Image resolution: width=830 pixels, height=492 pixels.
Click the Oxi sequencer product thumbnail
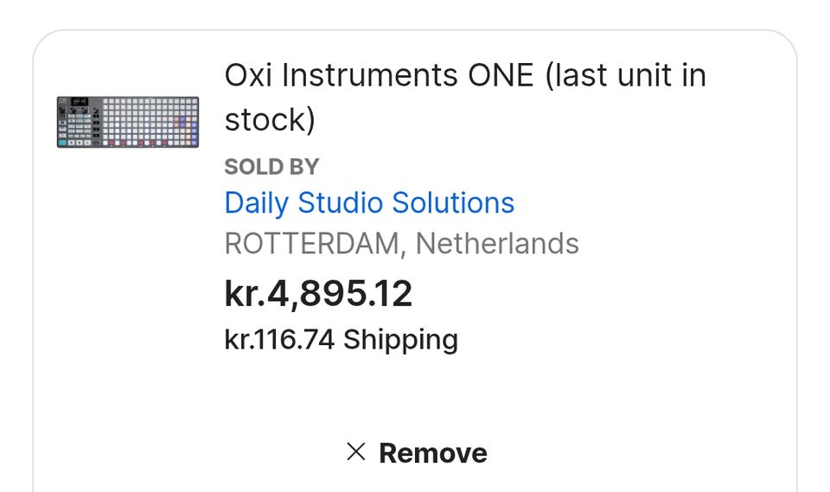pos(128,122)
